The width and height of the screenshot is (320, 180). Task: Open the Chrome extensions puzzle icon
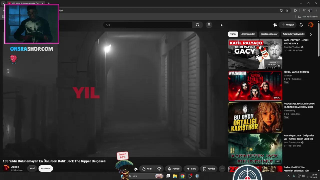[295, 10]
